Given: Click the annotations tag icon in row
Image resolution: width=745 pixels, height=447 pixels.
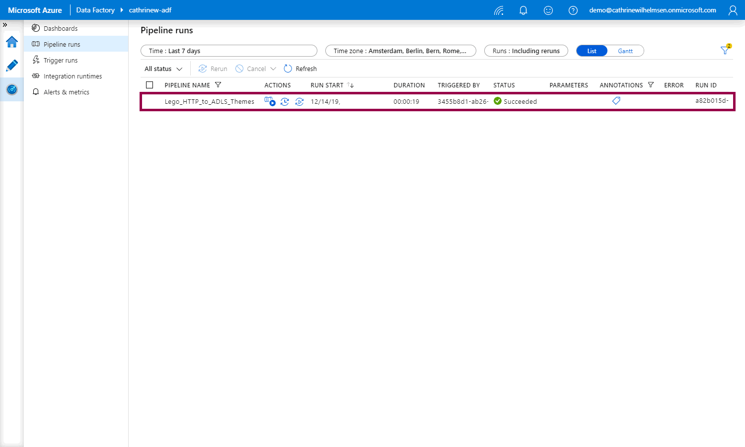Looking at the screenshot, I should [616, 101].
